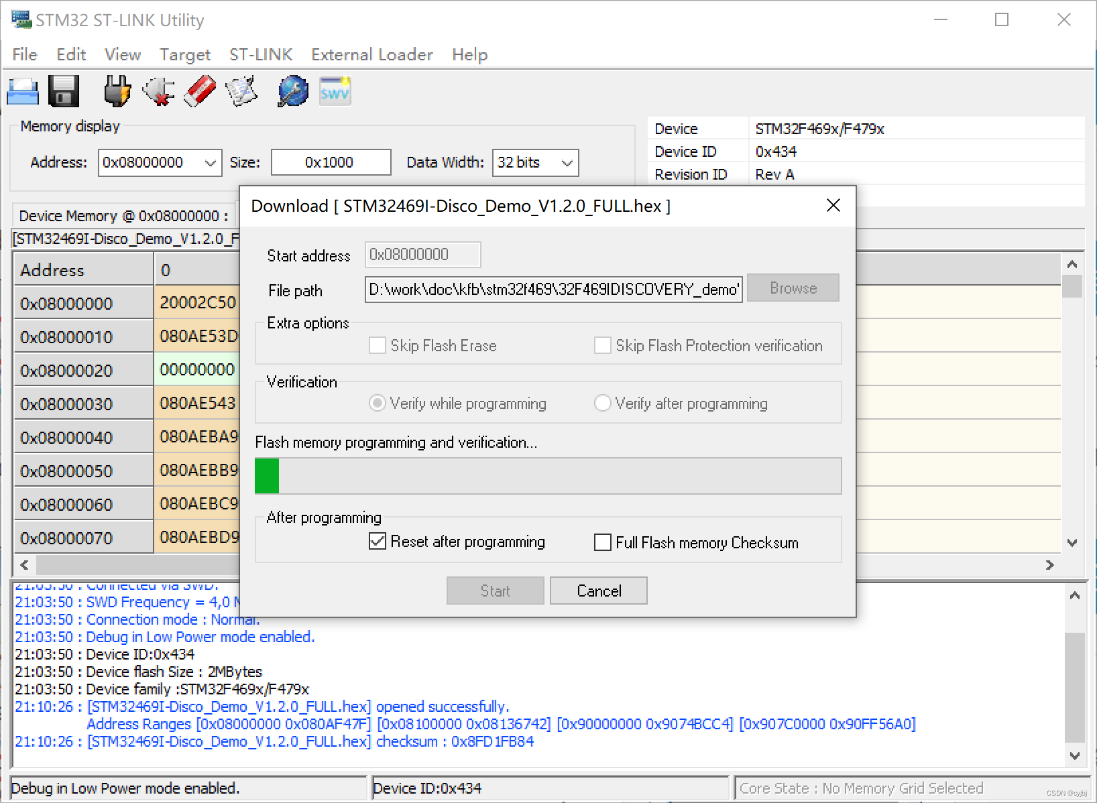The width and height of the screenshot is (1097, 803).
Task: Click status bar Core State text
Action: [x=861, y=788]
